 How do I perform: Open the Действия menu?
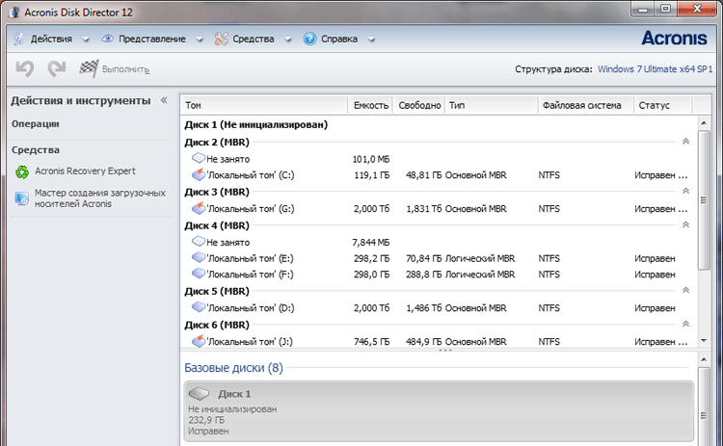[x=51, y=39]
